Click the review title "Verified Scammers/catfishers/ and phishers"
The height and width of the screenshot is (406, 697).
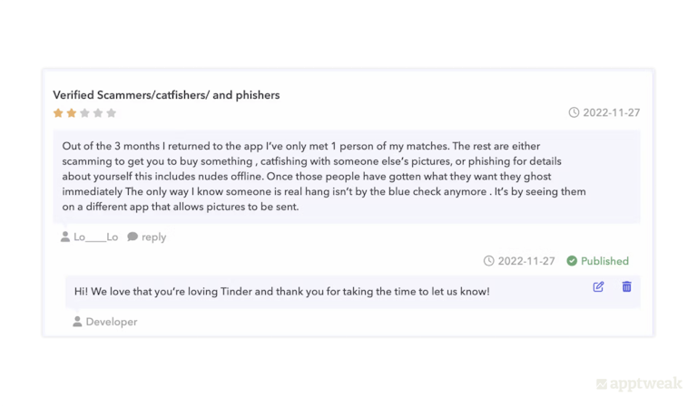pyautogui.click(x=166, y=94)
